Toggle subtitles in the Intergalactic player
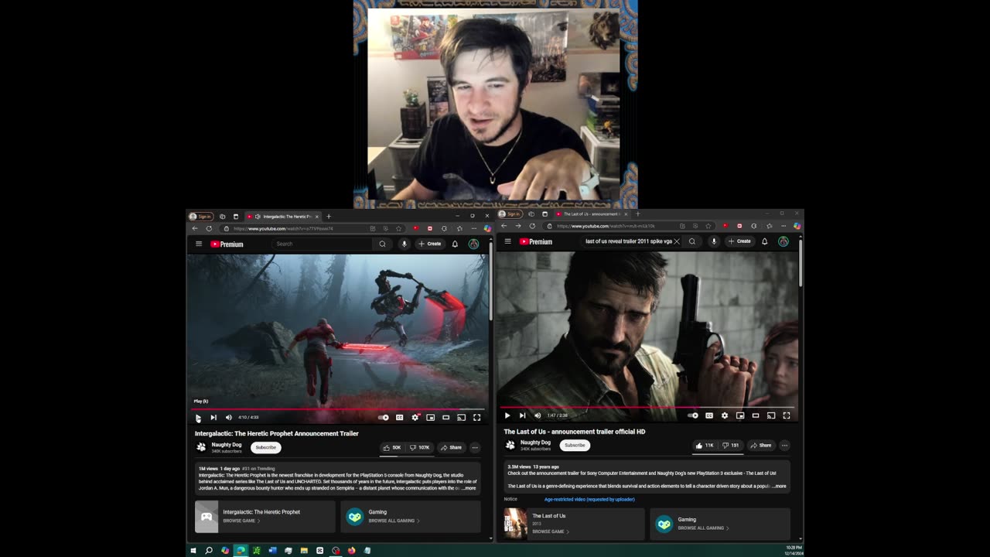The image size is (990, 557). pos(399,417)
